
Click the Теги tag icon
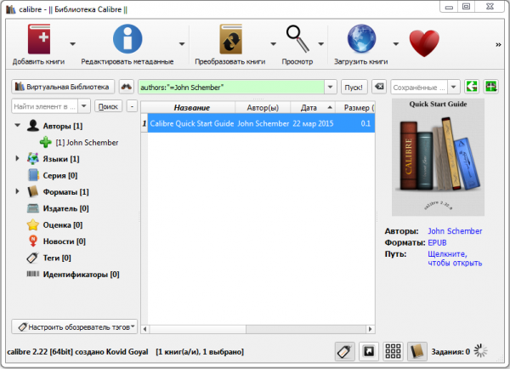[x=33, y=258]
